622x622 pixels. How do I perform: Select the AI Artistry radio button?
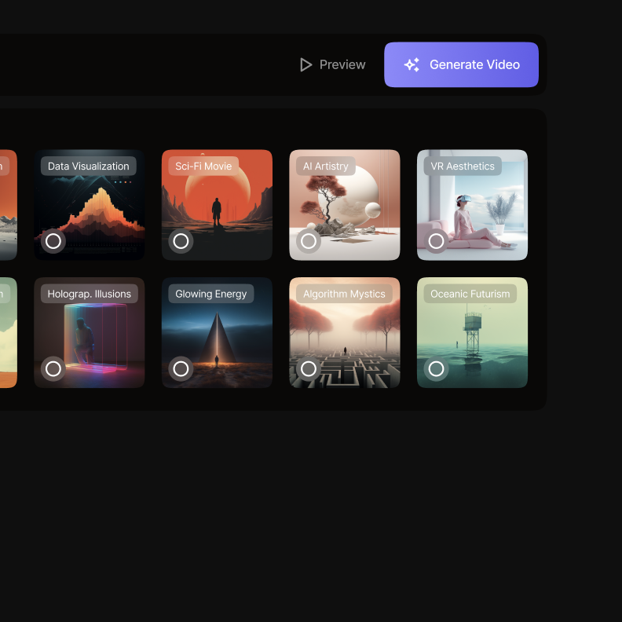[309, 241]
